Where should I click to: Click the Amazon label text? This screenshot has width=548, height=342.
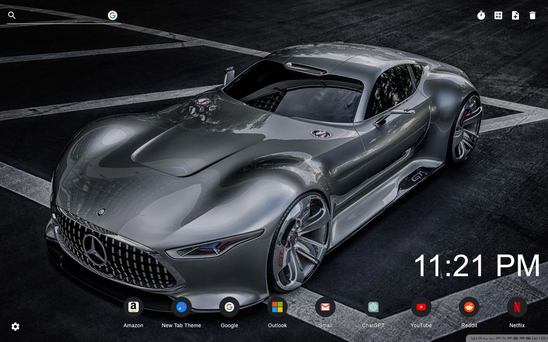[x=134, y=325]
